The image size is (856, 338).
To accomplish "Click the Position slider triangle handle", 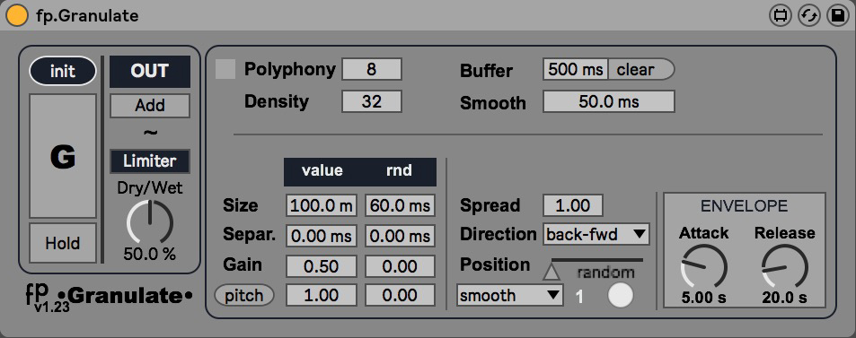I will (x=552, y=272).
